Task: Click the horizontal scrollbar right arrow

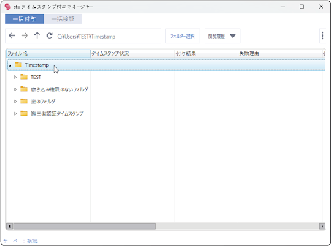Action: click(x=322, y=226)
